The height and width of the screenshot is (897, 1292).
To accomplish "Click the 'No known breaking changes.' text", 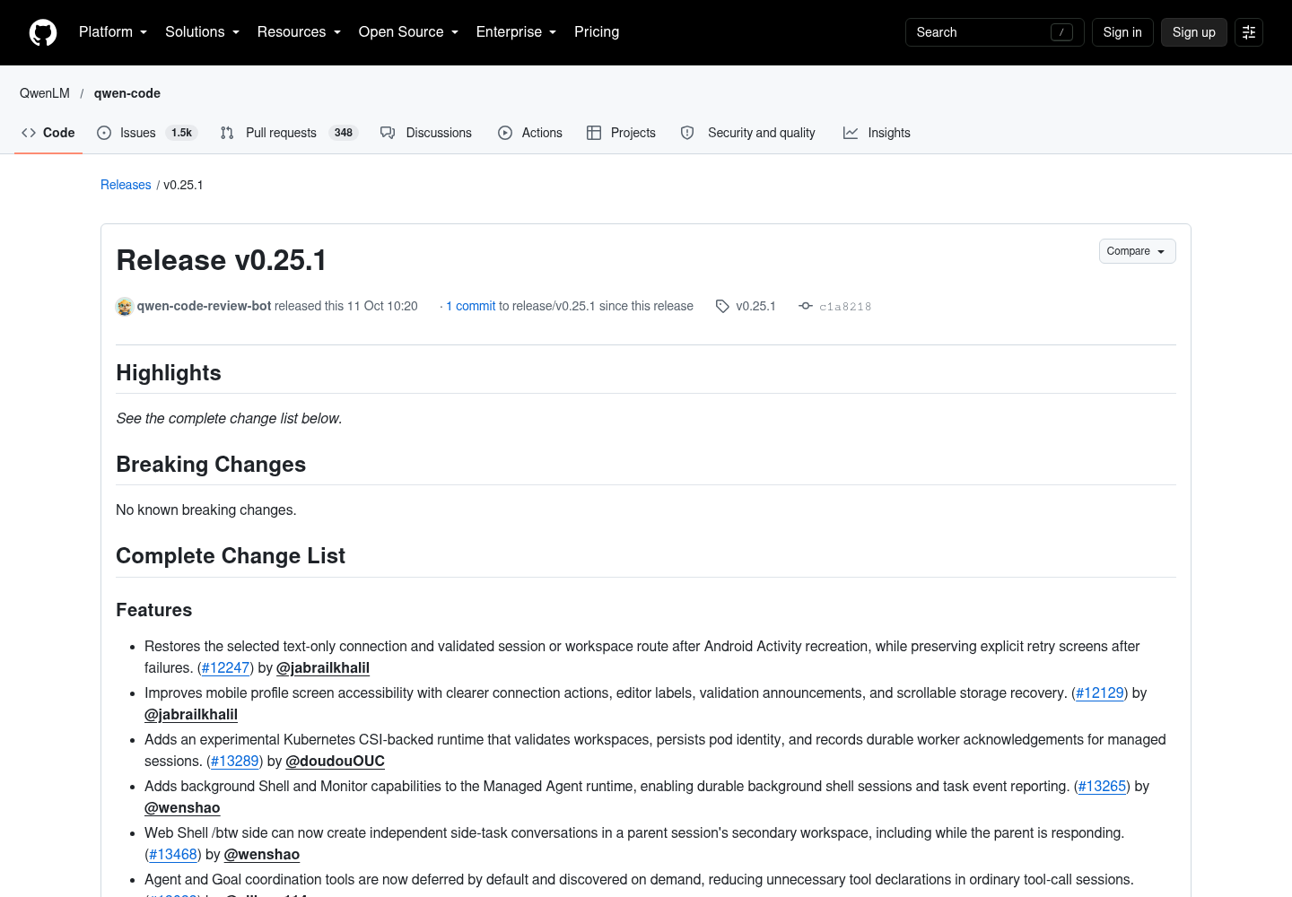I will [206, 510].
